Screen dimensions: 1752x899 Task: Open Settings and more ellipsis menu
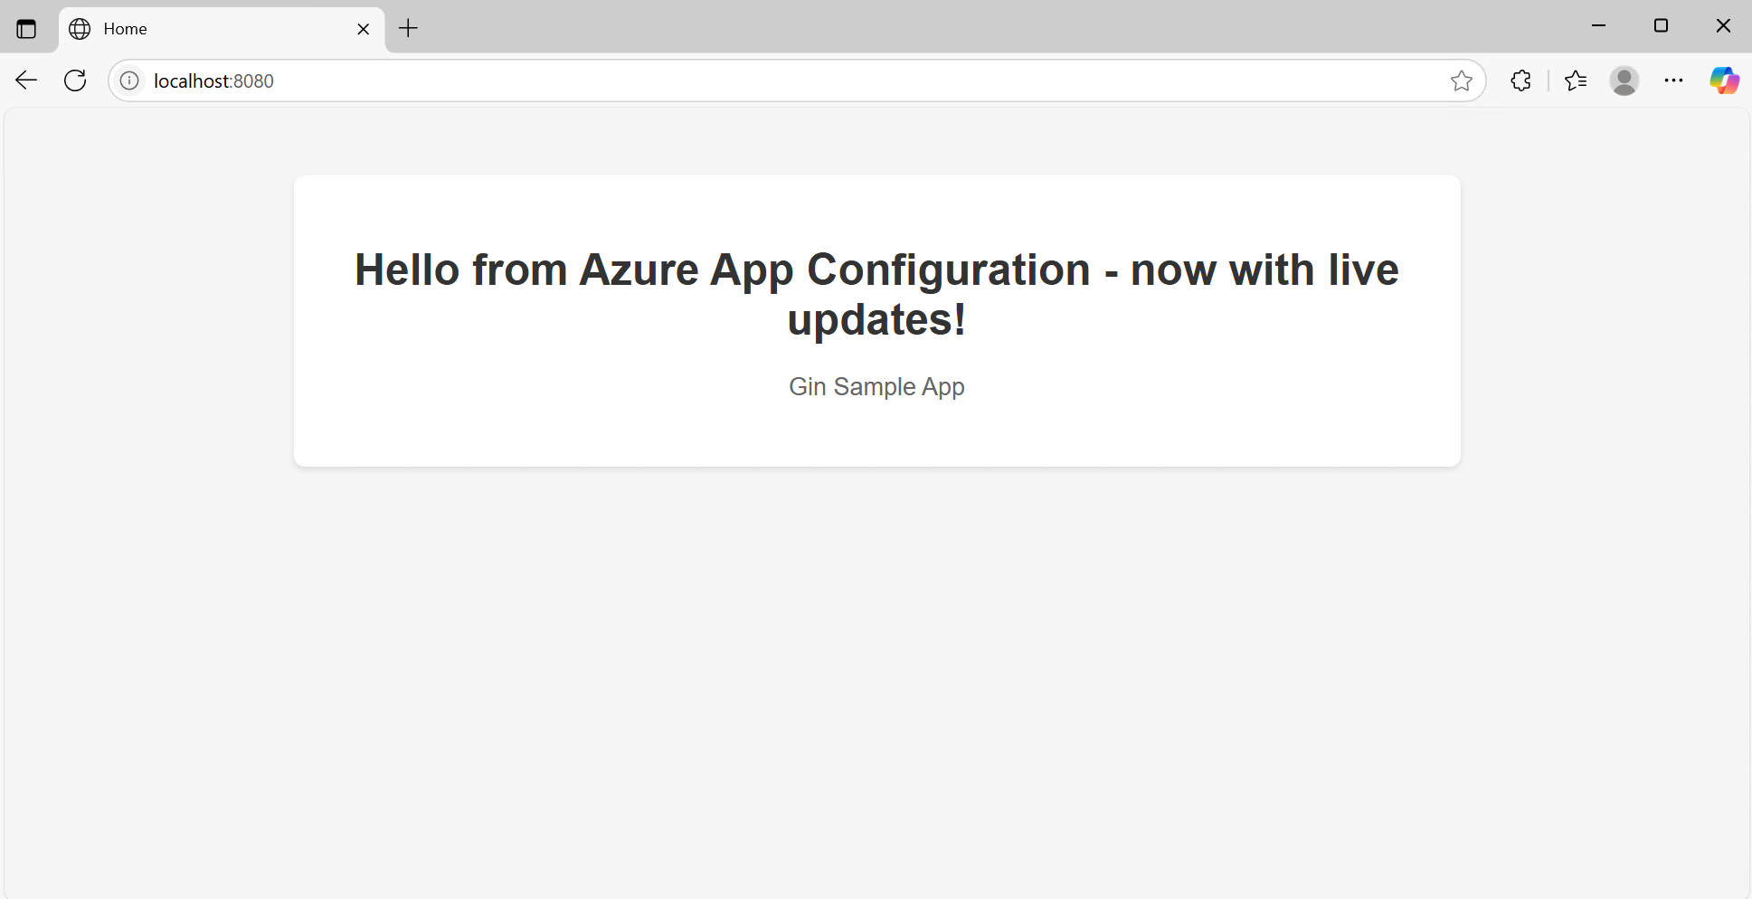[x=1673, y=80]
